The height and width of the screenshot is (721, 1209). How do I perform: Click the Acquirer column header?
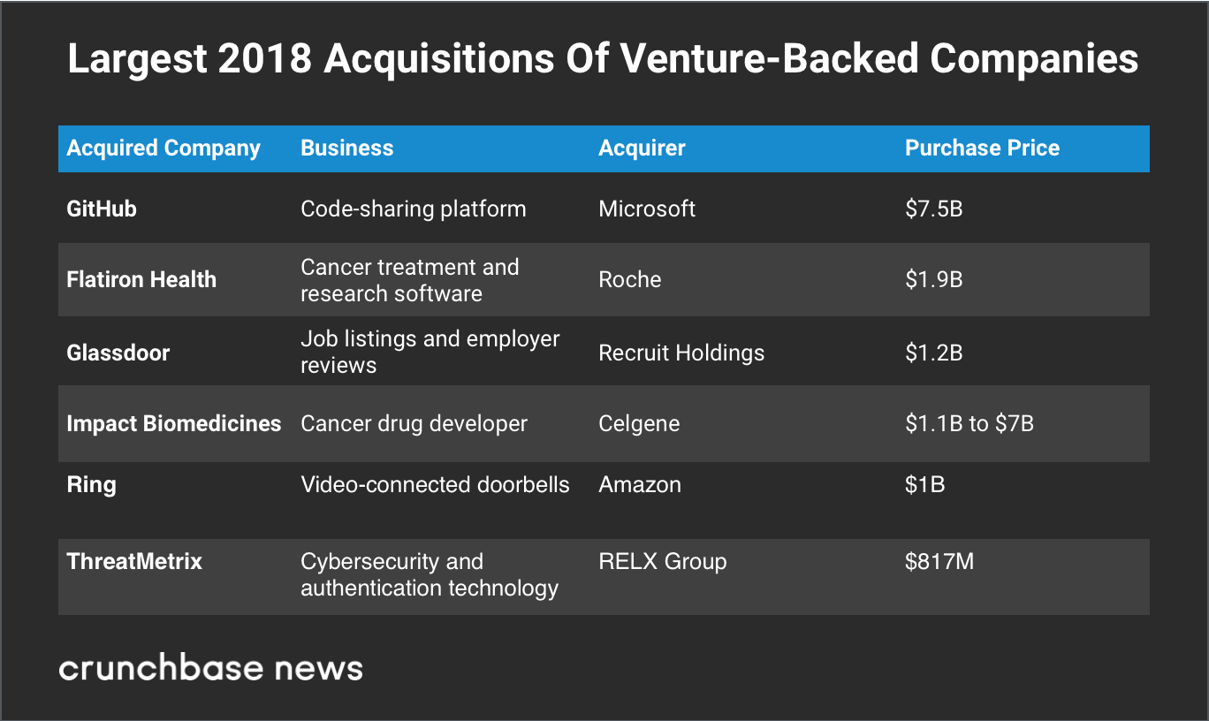click(642, 148)
